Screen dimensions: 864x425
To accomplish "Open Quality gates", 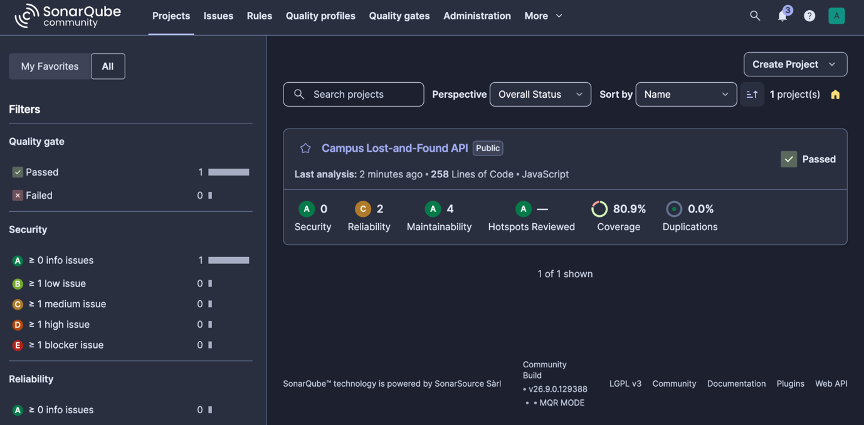I will (x=399, y=16).
